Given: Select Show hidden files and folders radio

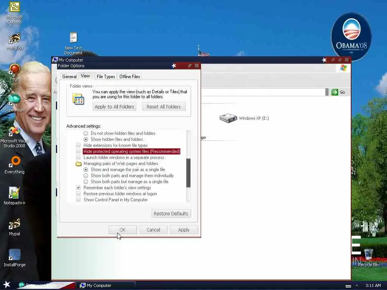Looking at the screenshot, I should point(86,139).
